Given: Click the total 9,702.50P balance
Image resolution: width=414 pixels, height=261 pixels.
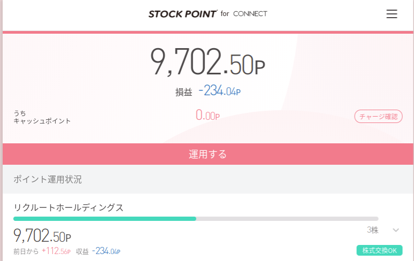Looking at the screenshot, I should (208, 62).
